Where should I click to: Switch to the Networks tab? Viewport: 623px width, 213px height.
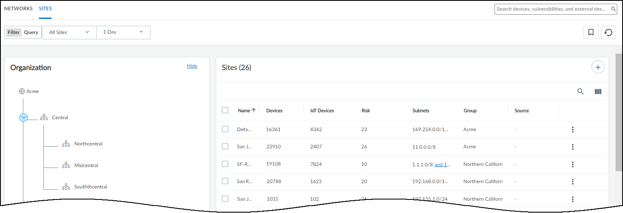[x=18, y=9]
